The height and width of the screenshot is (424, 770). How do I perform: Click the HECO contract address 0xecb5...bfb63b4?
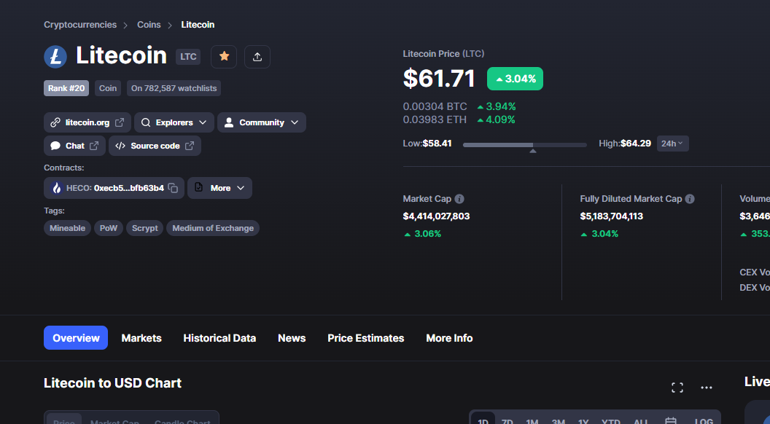128,188
